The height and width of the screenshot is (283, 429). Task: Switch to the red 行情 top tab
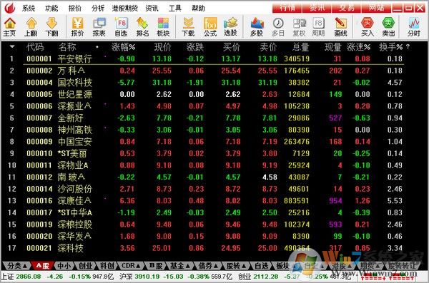tap(287, 8)
